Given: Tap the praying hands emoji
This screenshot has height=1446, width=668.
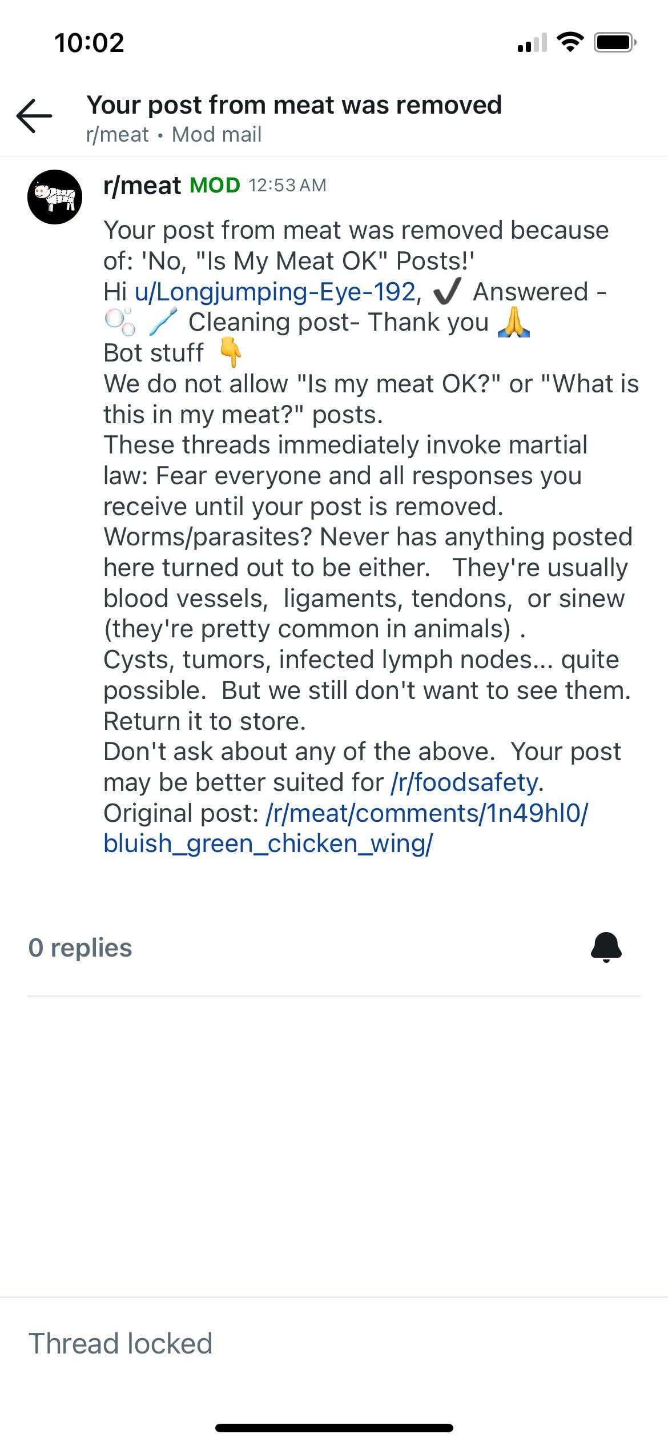Looking at the screenshot, I should pyautogui.click(x=514, y=323).
